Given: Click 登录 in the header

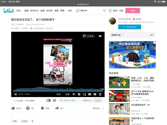Looking at the screenshot, I should (x=115, y=10).
